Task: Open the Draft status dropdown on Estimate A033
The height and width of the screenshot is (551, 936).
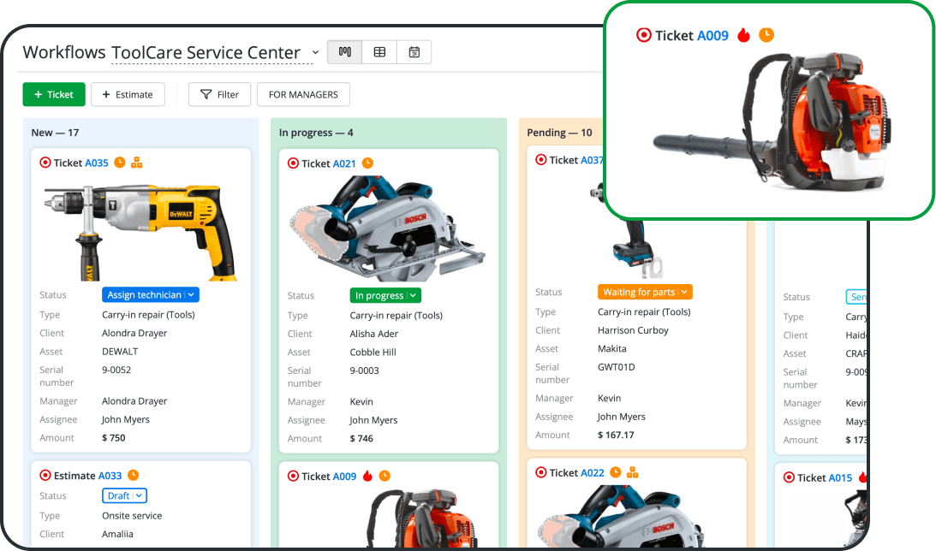Action: point(124,495)
